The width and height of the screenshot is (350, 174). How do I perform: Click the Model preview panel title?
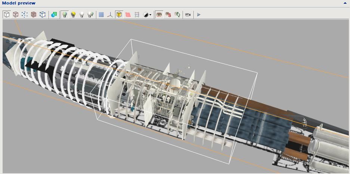coord(19,3)
